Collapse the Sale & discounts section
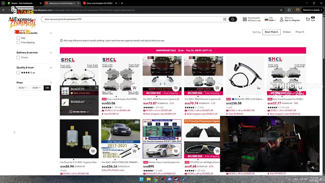Image resolution: width=325 pixels, height=183 pixels. [x=51, y=33]
